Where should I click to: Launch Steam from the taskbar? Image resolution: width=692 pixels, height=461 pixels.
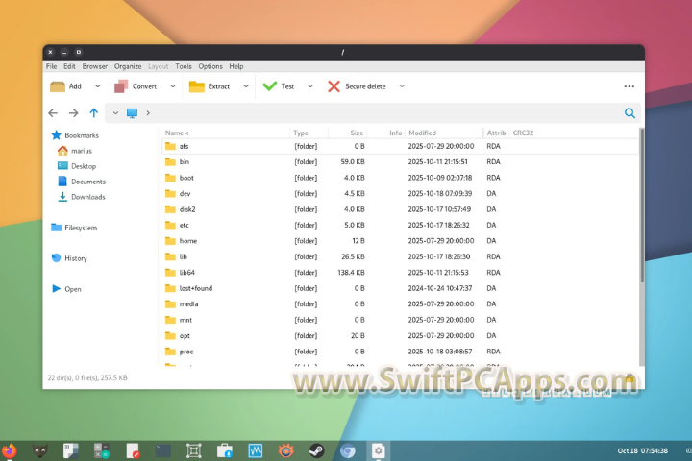pos(316,450)
